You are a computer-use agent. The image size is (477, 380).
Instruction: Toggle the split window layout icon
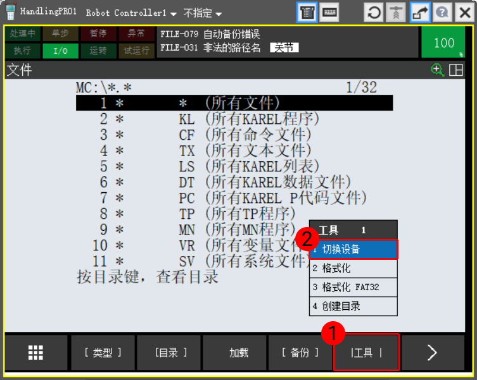click(456, 70)
